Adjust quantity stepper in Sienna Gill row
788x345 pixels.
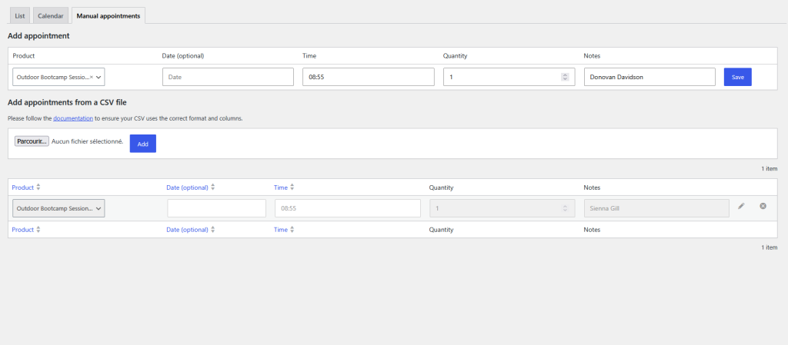[x=565, y=208]
